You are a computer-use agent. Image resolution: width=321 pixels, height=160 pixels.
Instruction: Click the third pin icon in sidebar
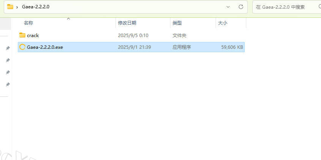pos(8,72)
